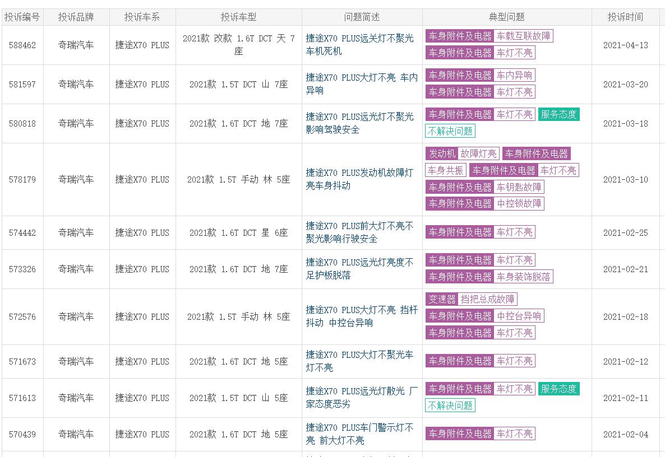The height and width of the screenshot is (457, 665).
Task: Select date 2021-02-18
Action: click(626, 317)
